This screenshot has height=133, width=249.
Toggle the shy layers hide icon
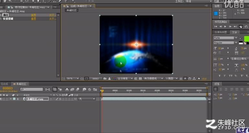point(67,89)
